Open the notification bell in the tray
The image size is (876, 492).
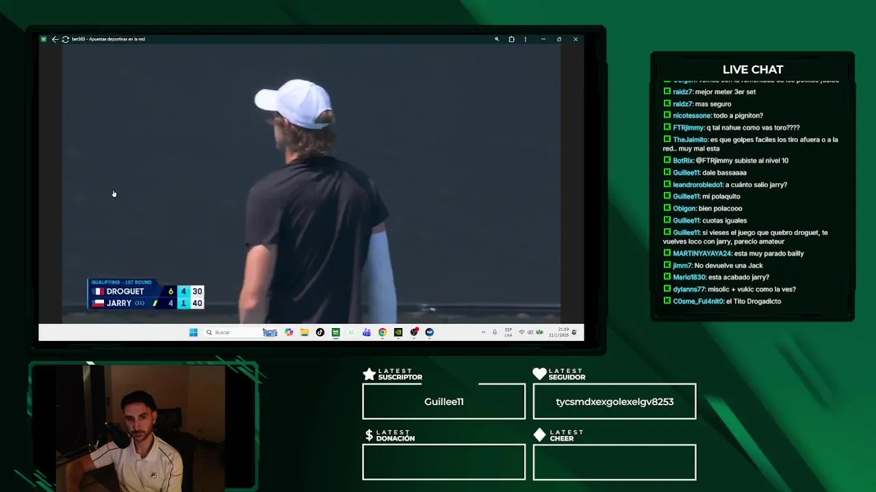[x=574, y=332]
